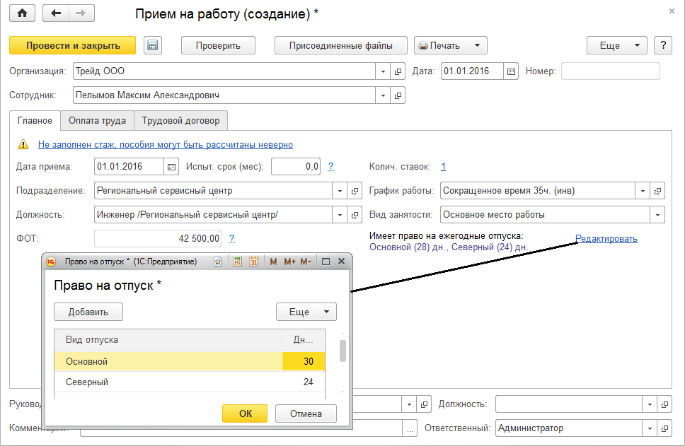Click the ФОТ amount input field

point(159,239)
